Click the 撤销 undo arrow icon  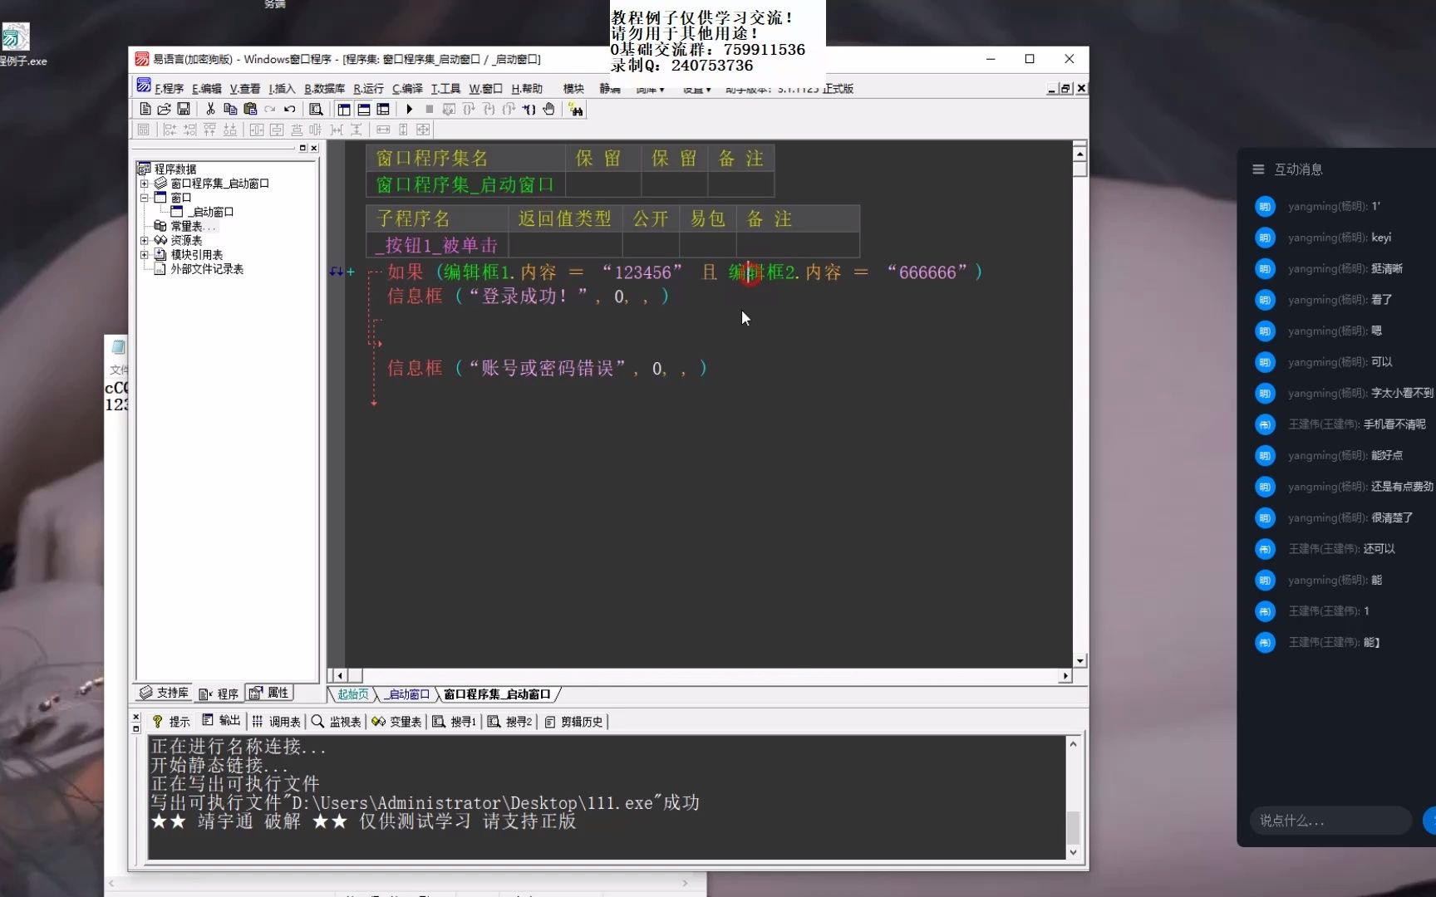[x=288, y=109]
